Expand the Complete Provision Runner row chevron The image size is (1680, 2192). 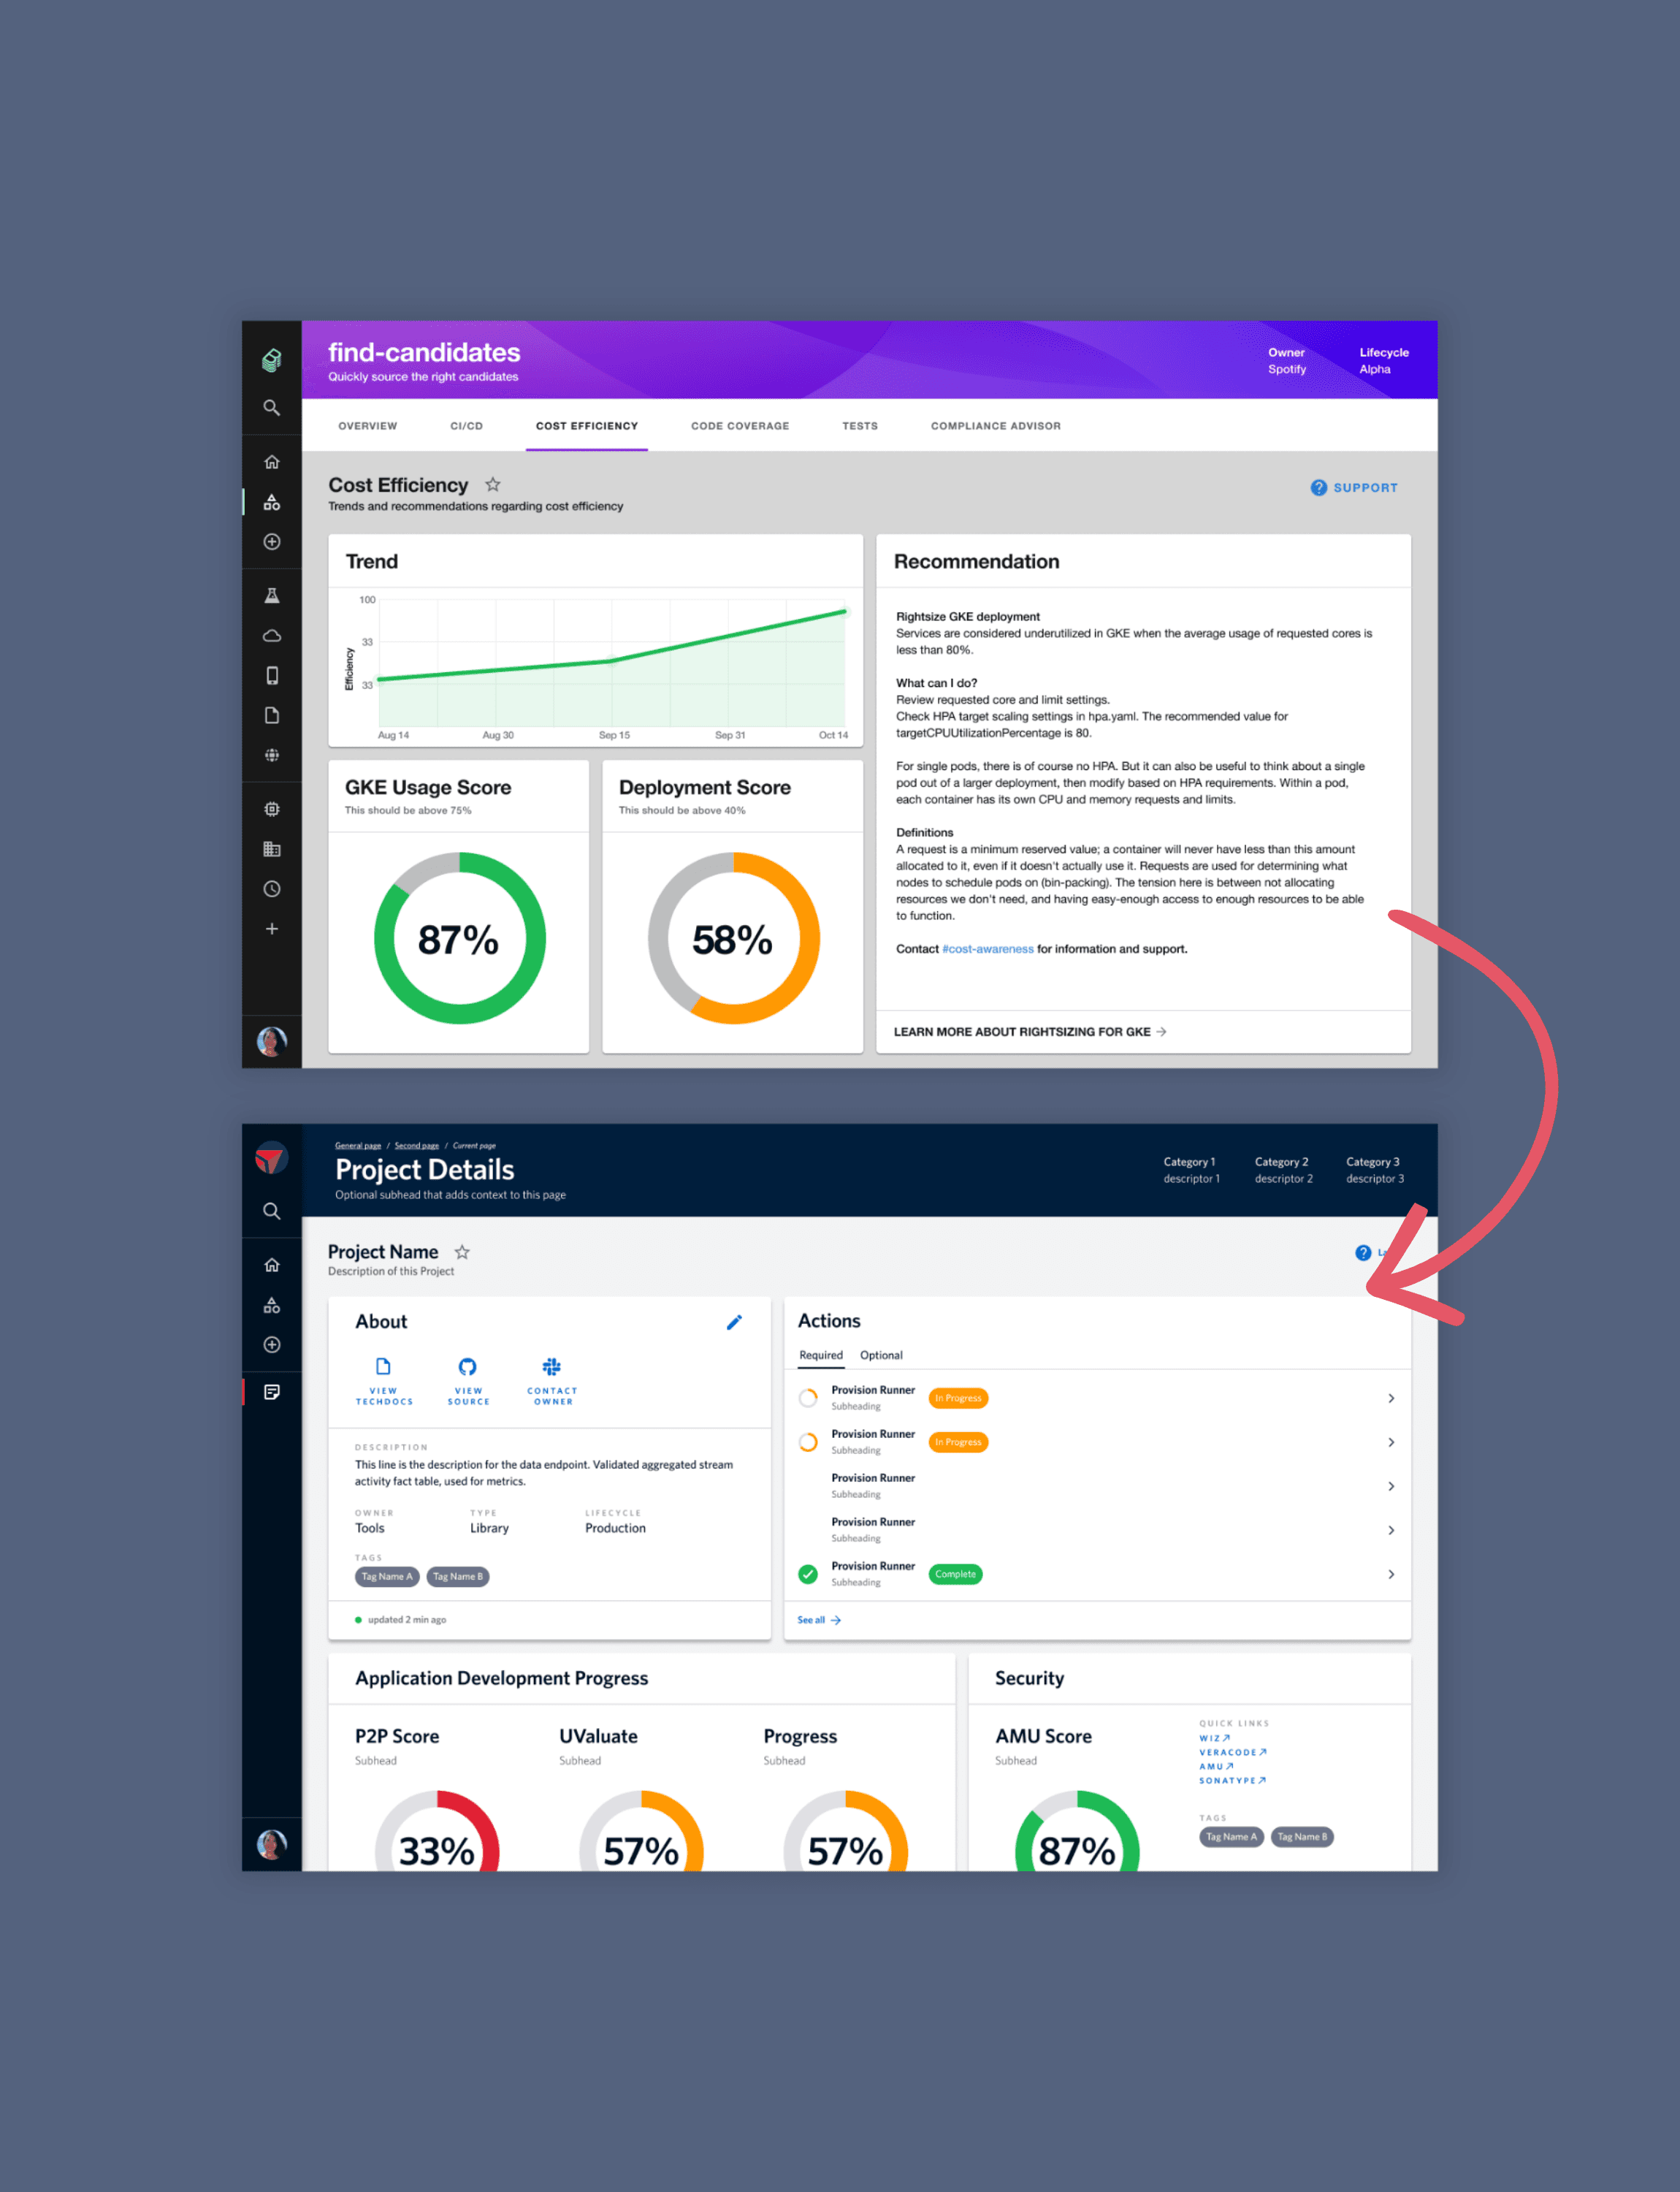[x=1390, y=1574]
